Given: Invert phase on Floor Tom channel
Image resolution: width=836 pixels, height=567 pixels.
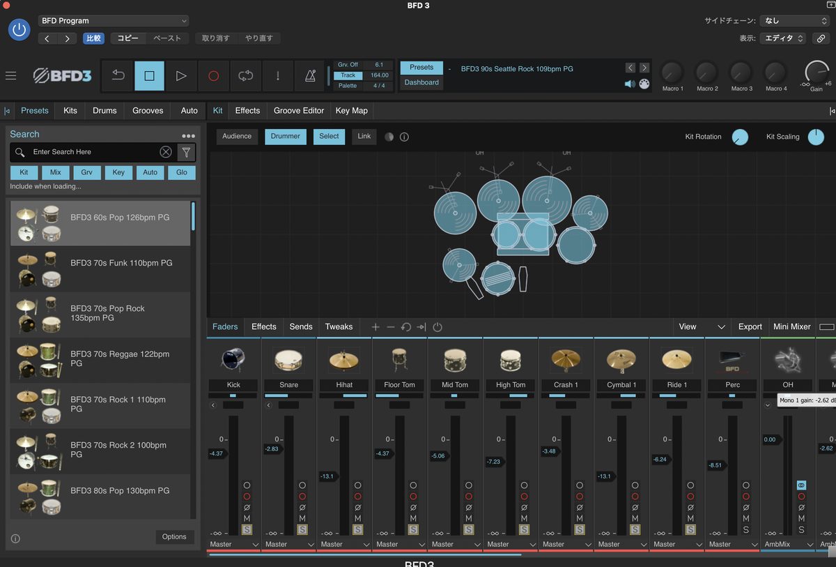Looking at the screenshot, I should pos(413,508).
